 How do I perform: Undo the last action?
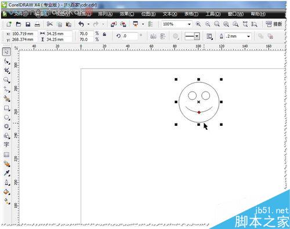(x=81, y=24)
